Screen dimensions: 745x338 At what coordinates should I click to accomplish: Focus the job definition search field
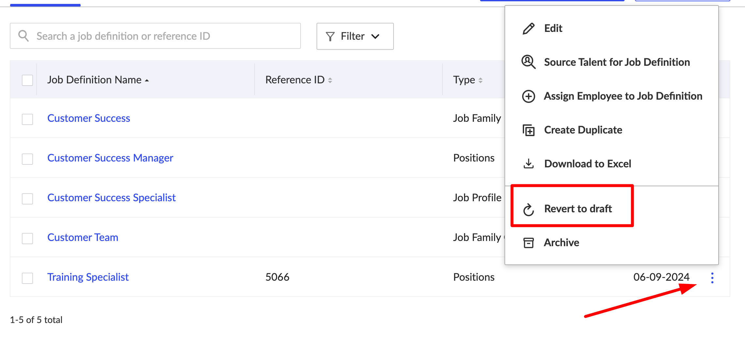(155, 36)
